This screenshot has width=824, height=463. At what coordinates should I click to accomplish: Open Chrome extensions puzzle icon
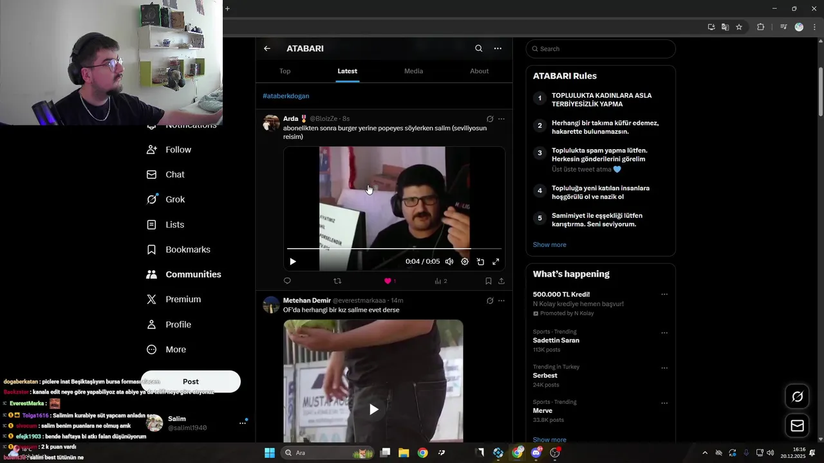(x=761, y=27)
